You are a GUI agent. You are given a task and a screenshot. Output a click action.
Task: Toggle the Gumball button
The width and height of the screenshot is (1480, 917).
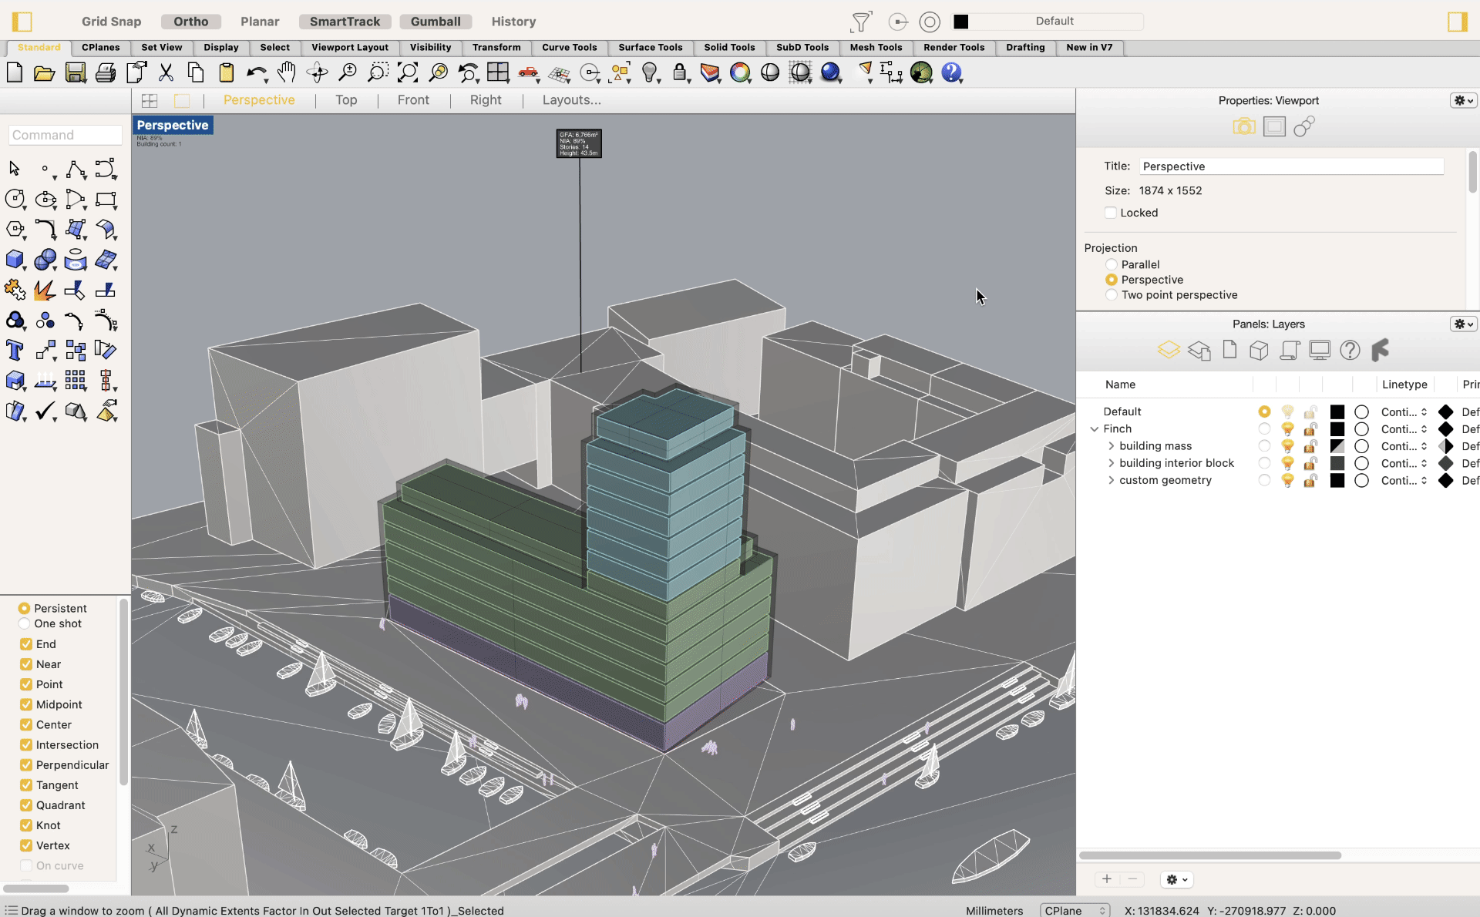tap(436, 22)
